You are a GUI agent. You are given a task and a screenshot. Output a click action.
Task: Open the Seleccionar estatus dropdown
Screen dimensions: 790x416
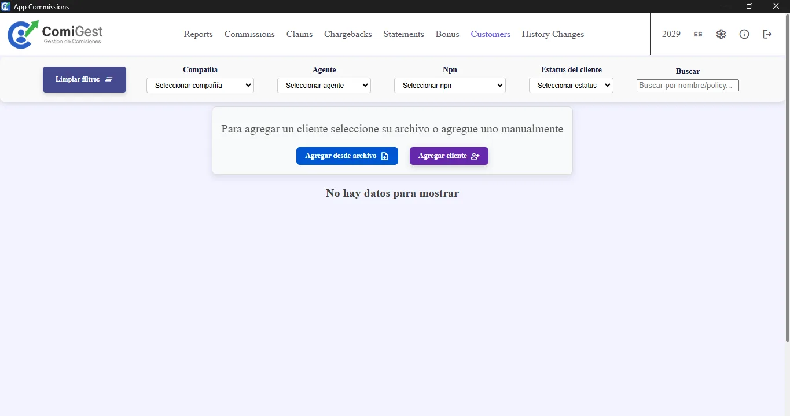pyautogui.click(x=571, y=85)
